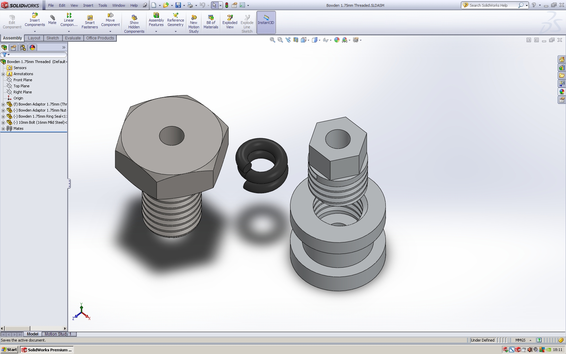Switch to the Evaluate tab

coord(73,38)
